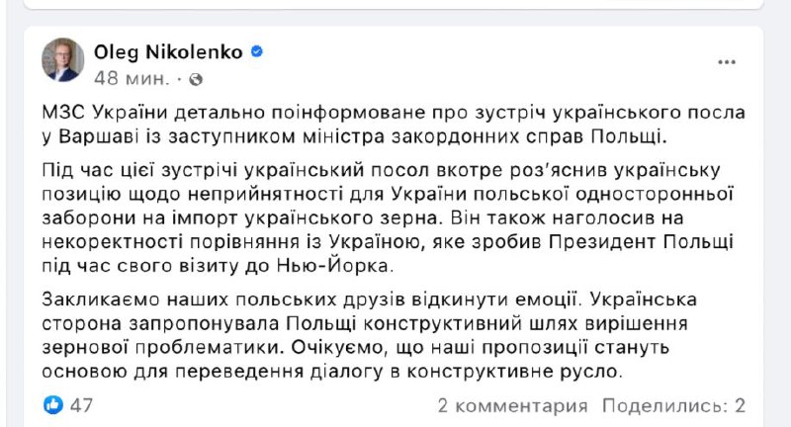Click the blue verified badge

257,51
